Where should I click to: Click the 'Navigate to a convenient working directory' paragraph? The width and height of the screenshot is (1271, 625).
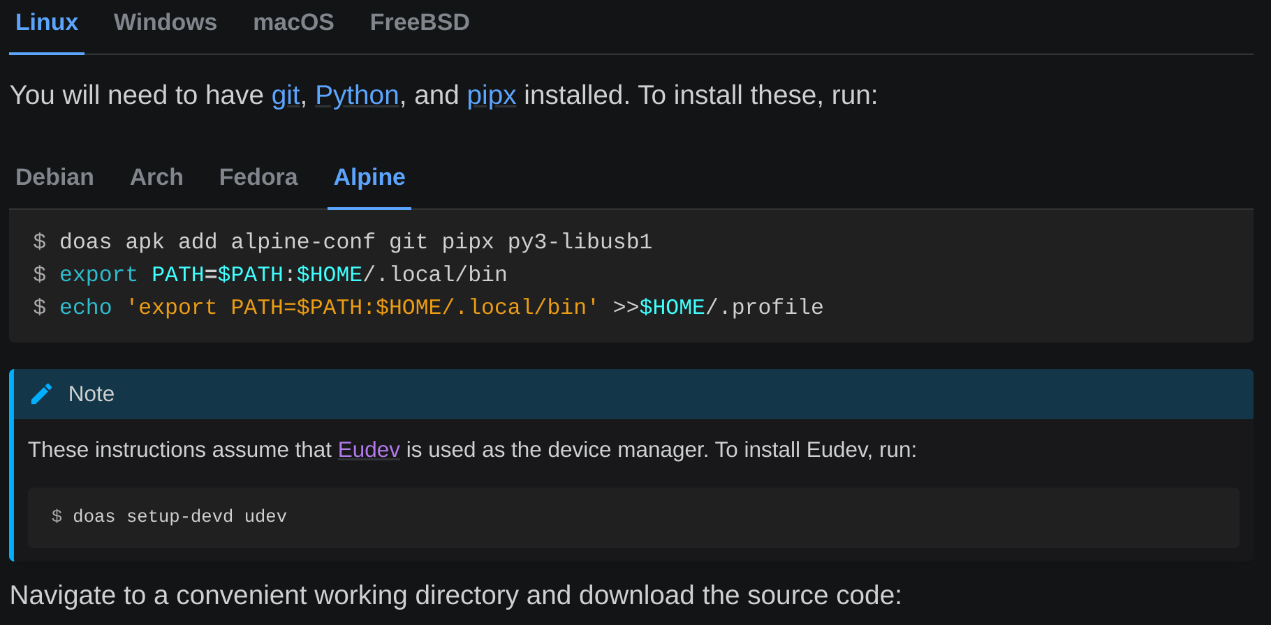click(455, 596)
